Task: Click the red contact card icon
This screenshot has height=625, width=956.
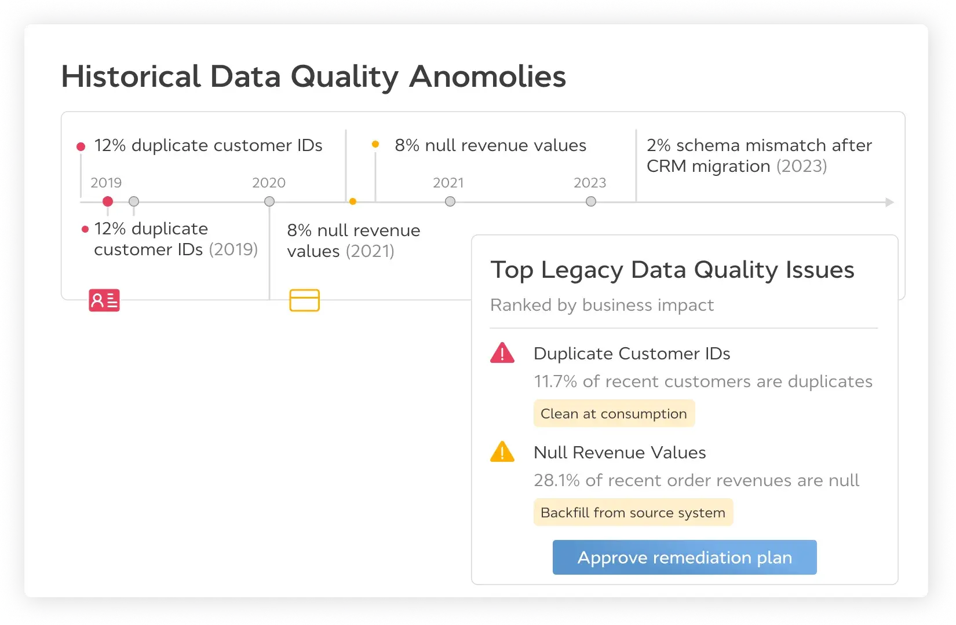Action: pyautogui.click(x=104, y=300)
